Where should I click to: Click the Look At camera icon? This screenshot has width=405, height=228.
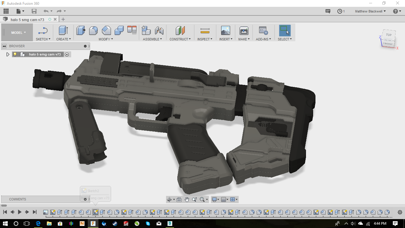click(179, 199)
